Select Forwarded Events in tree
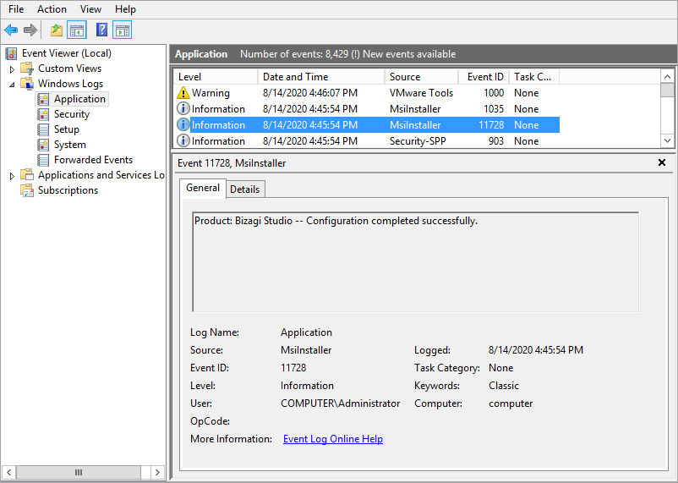Image resolution: width=678 pixels, height=483 pixels. 93,160
